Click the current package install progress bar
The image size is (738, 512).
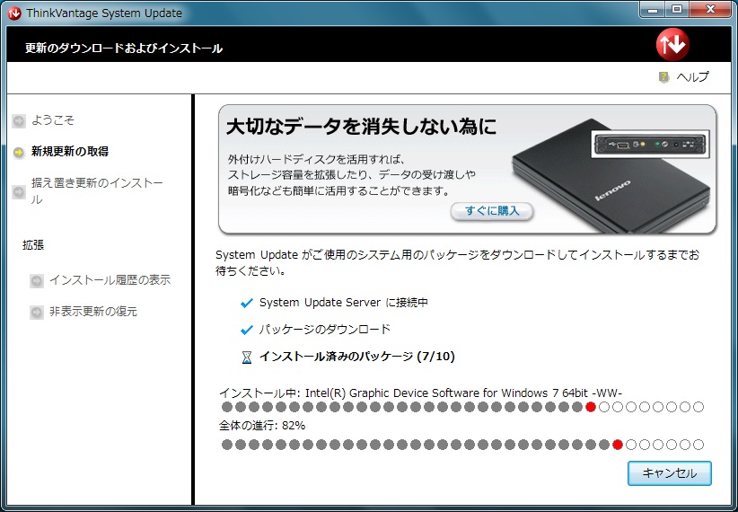pyautogui.click(x=462, y=407)
